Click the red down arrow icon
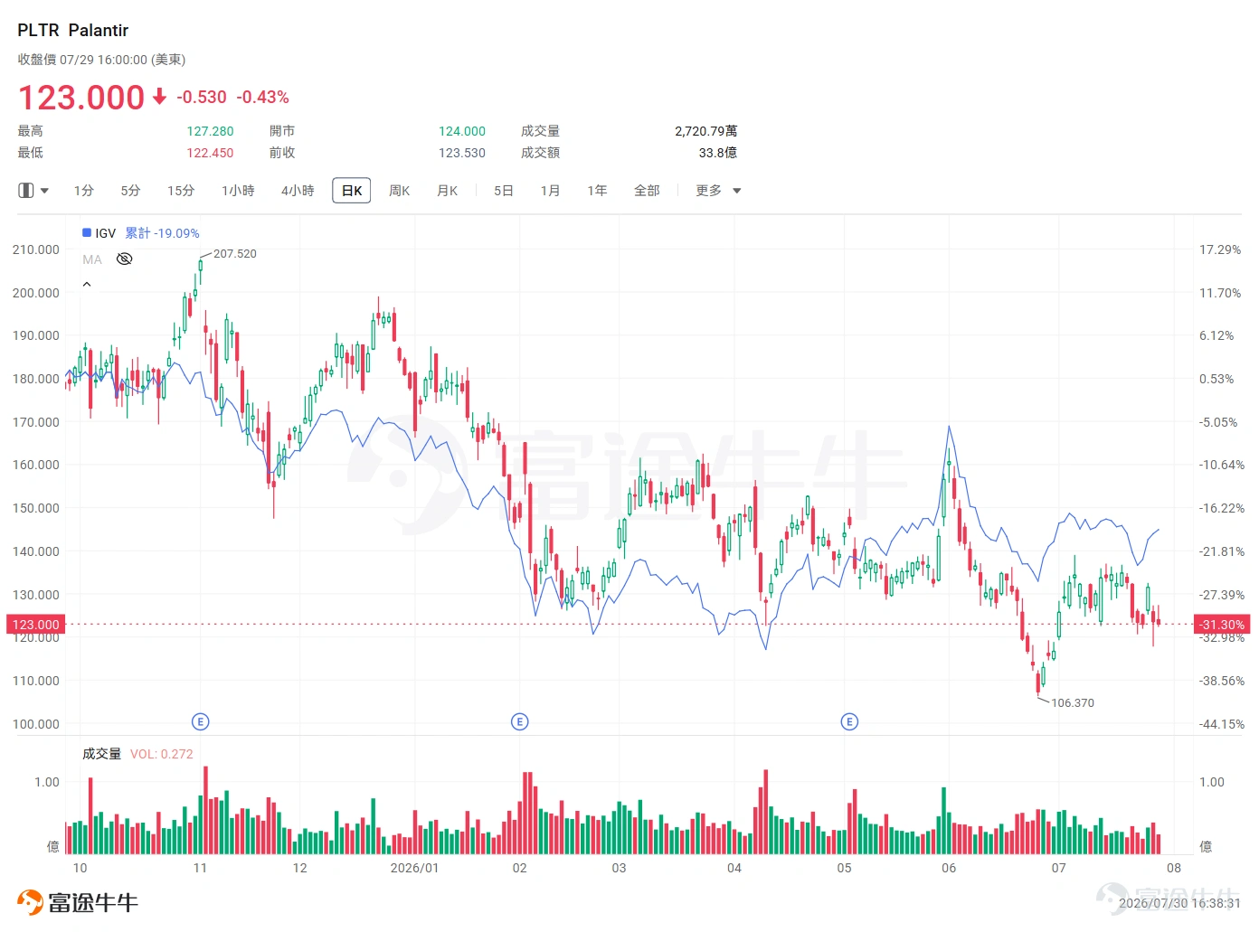Screen dimensions: 1259x932 (x=160, y=97)
